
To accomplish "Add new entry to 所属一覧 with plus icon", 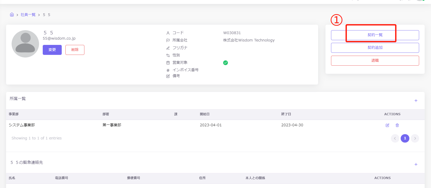I will [x=416, y=101].
